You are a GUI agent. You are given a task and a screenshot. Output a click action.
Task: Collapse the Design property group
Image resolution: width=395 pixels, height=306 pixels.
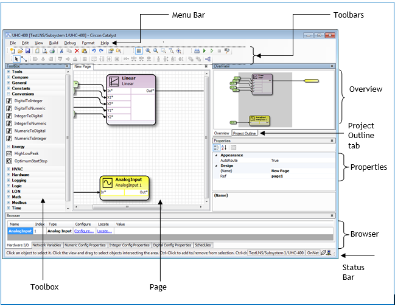(217, 165)
